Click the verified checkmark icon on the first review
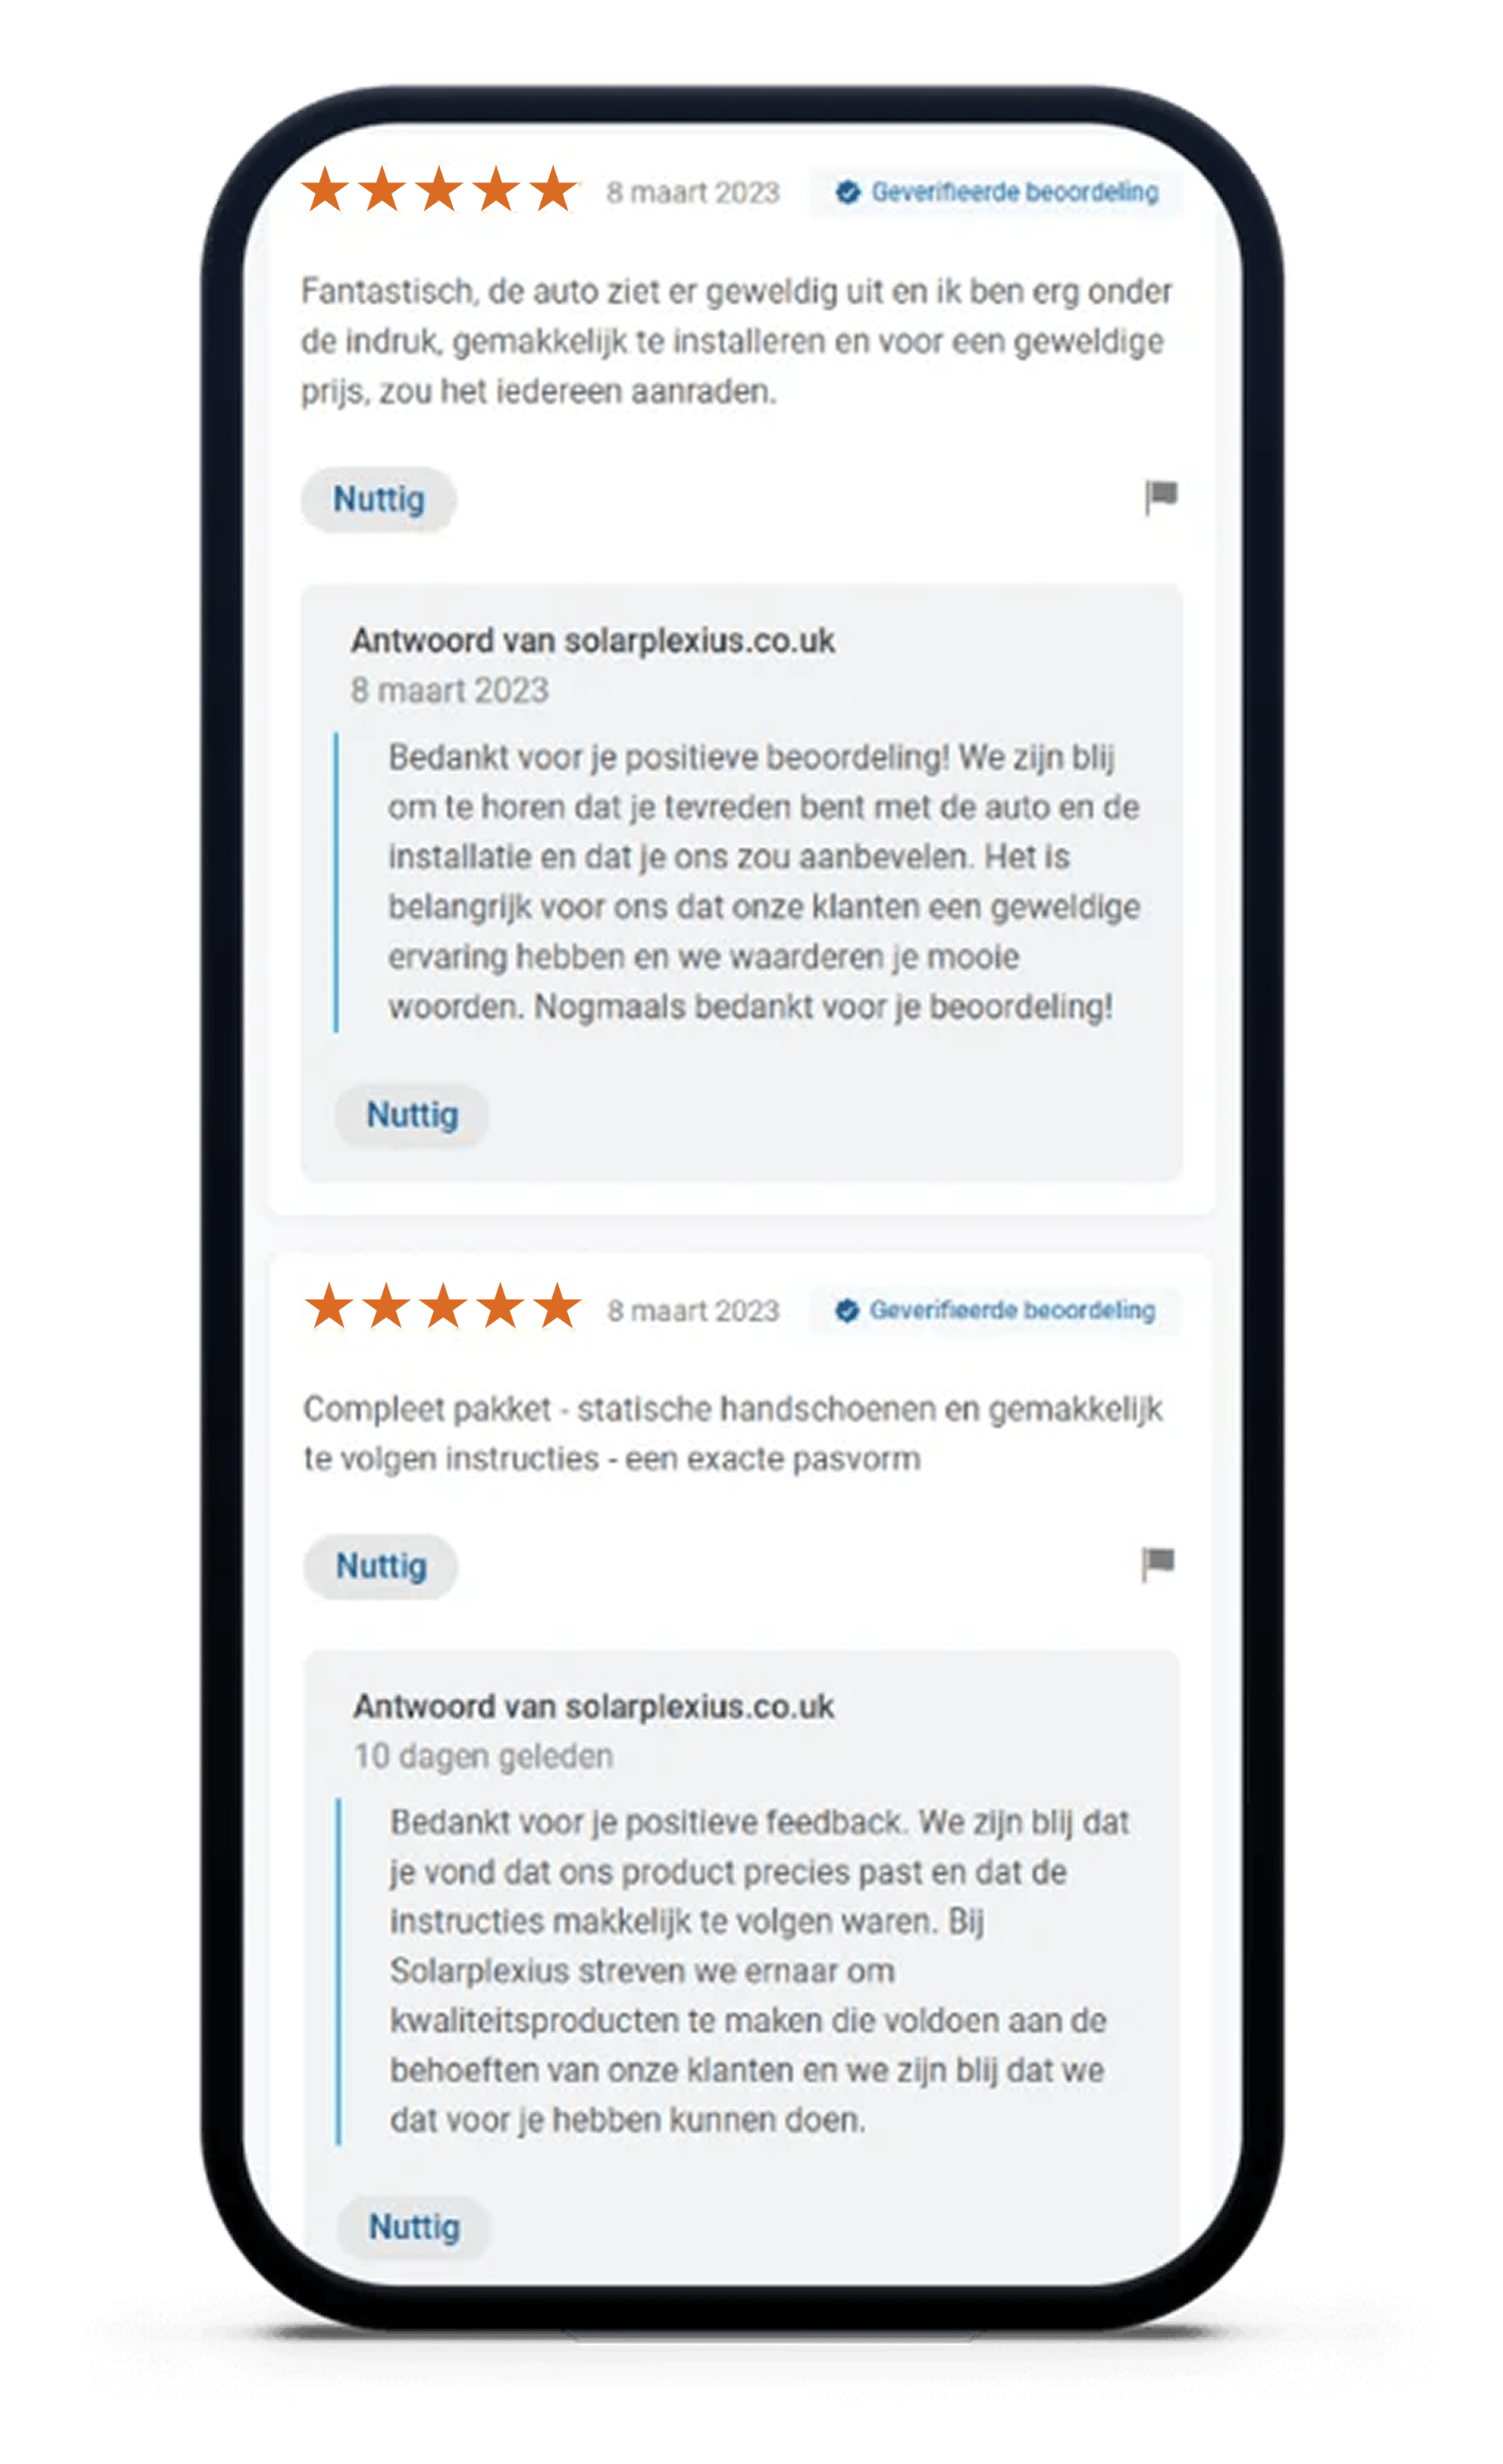Viewport: 1503px width, 2464px height. [847, 192]
